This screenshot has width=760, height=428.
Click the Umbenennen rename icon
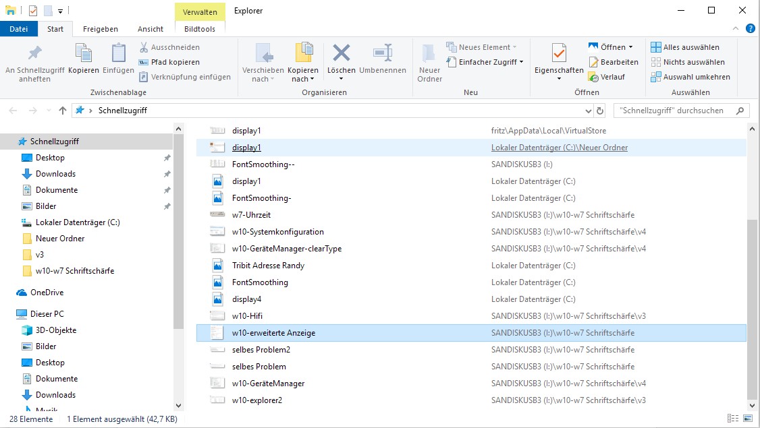pyautogui.click(x=383, y=53)
